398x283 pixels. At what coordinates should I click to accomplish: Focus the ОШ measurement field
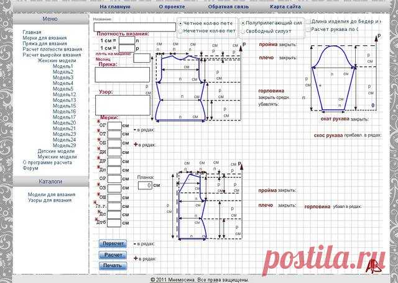(114, 197)
